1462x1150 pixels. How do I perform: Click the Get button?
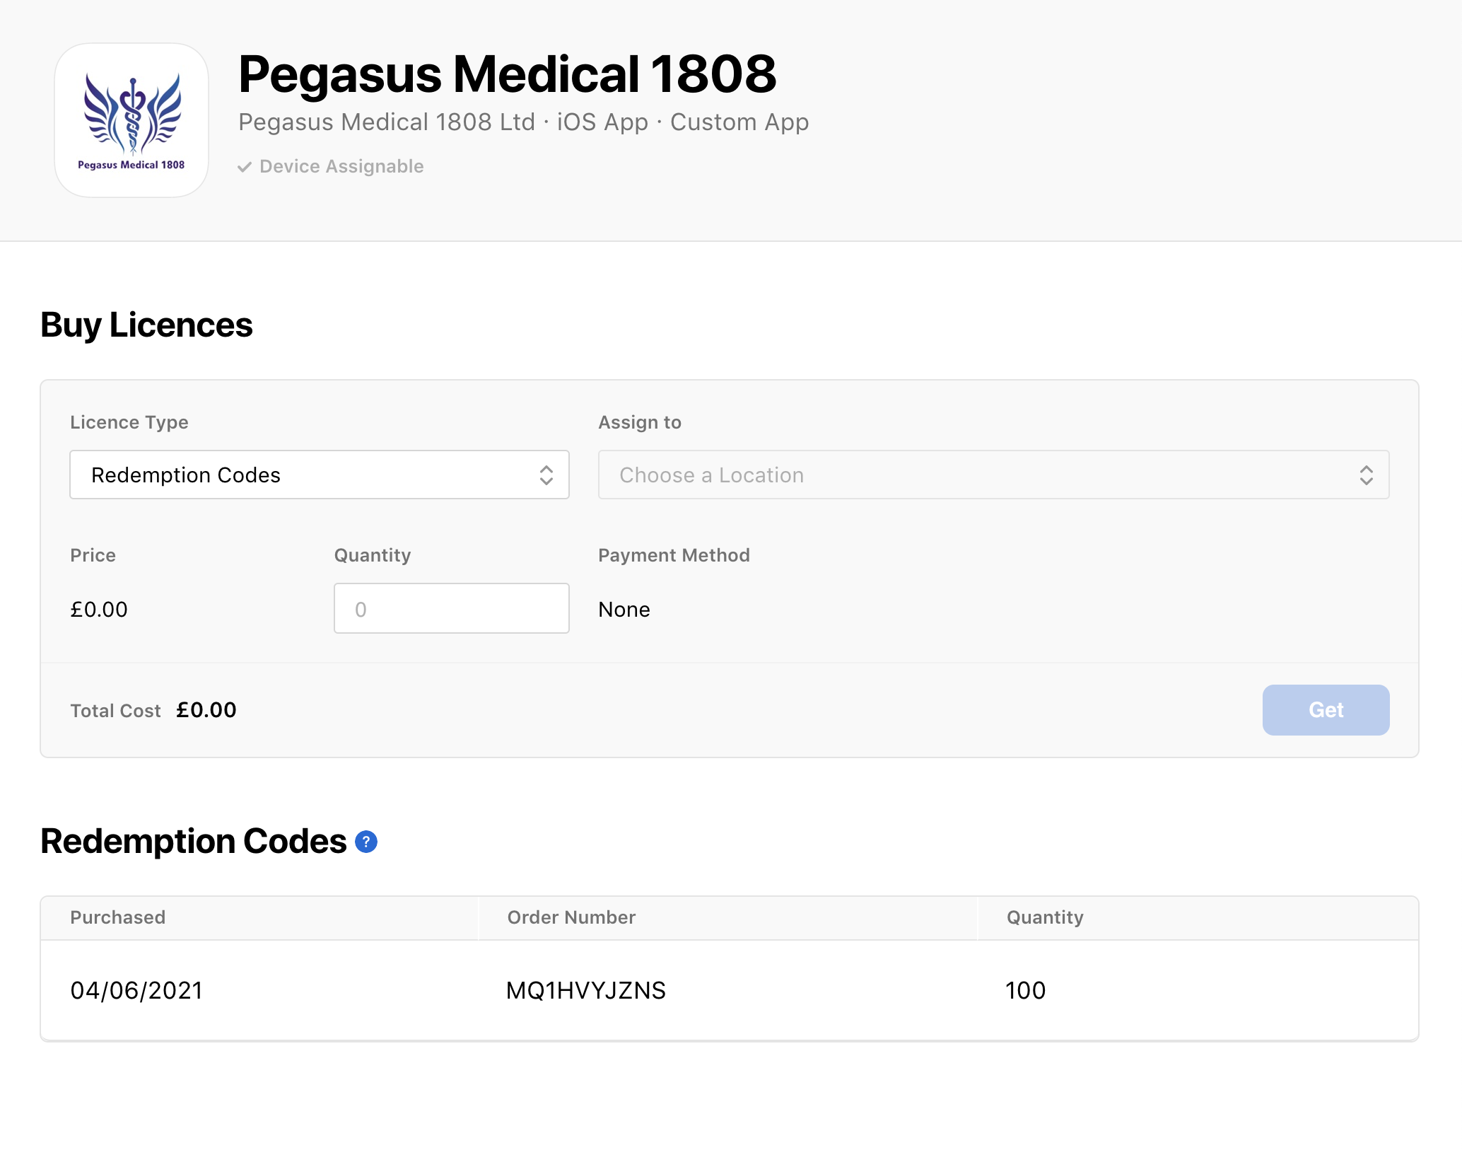click(1326, 709)
